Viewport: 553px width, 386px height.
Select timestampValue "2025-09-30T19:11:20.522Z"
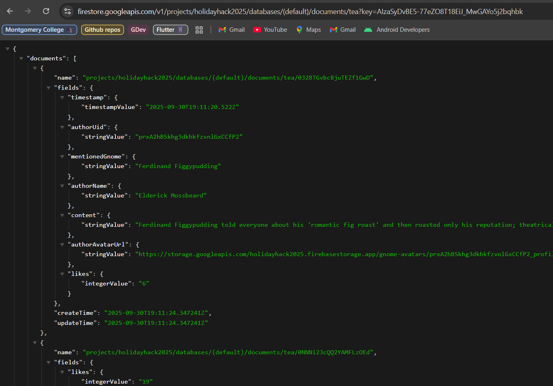pyautogui.click(x=193, y=107)
